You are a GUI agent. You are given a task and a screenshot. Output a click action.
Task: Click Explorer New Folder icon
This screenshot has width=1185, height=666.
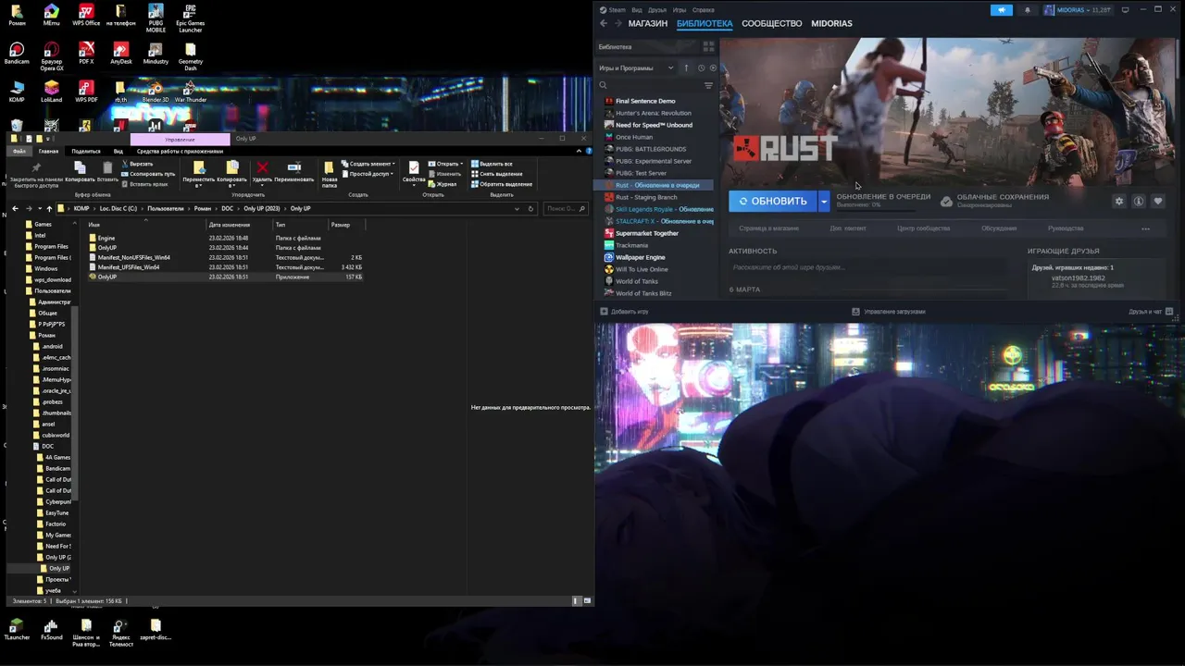[329, 167]
